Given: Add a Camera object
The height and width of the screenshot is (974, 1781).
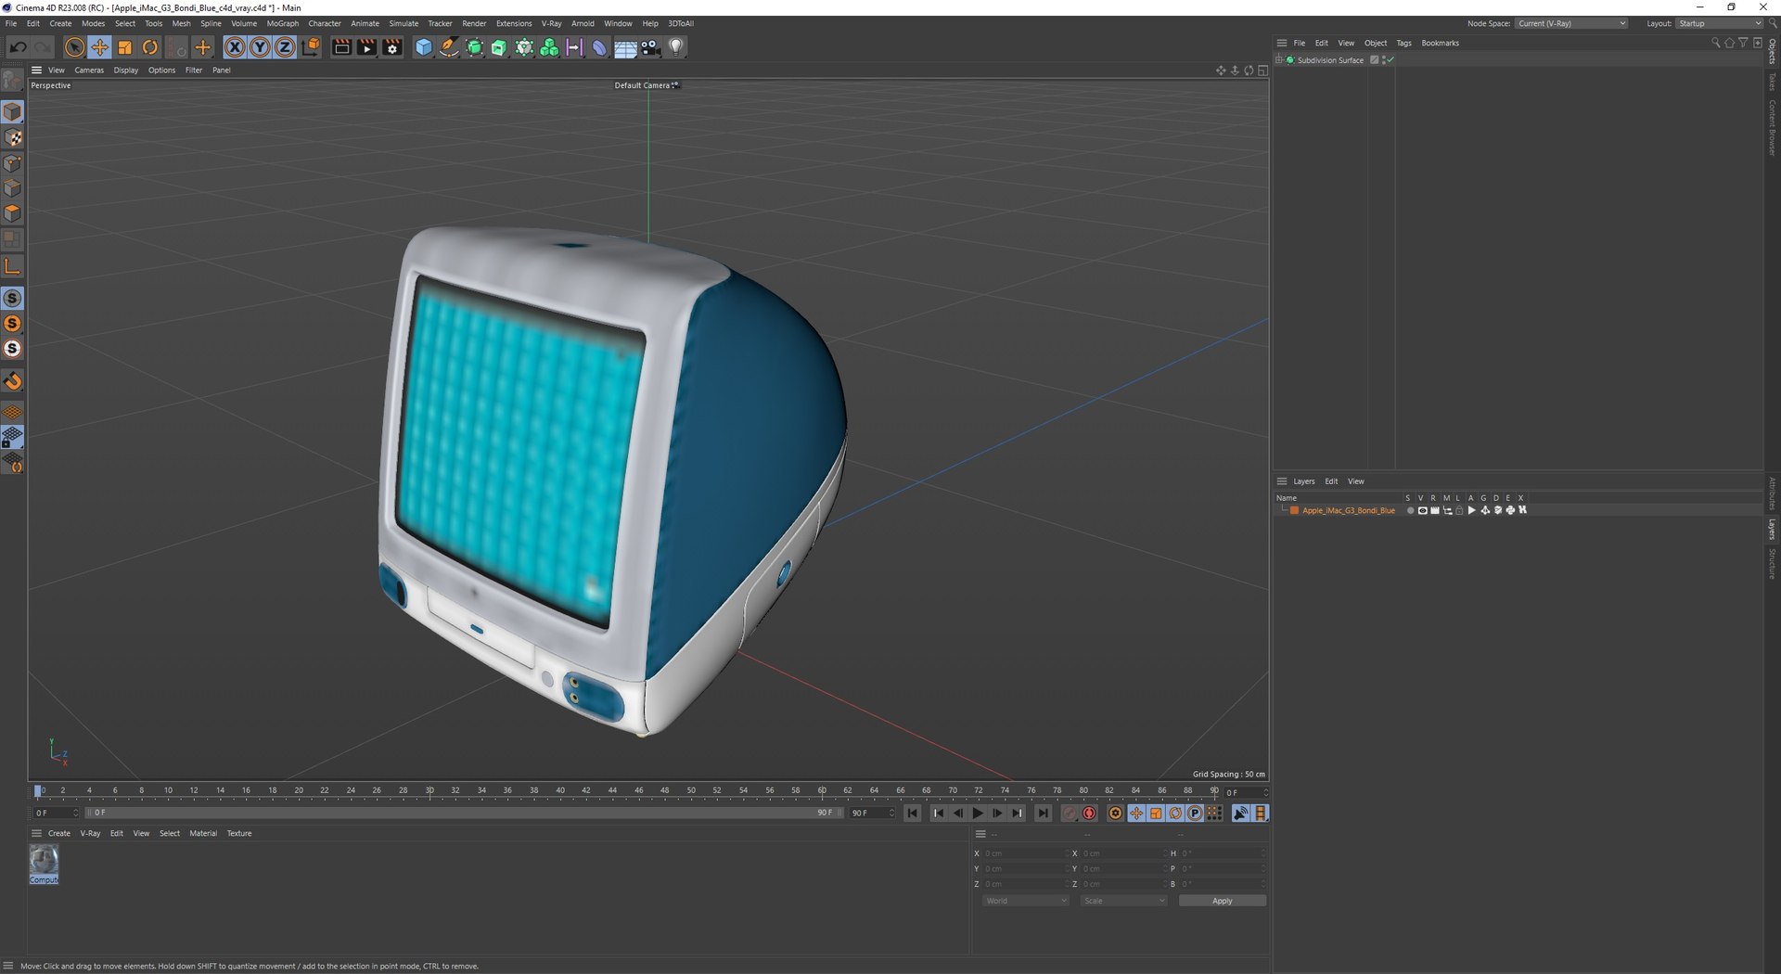Looking at the screenshot, I should pyautogui.click(x=650, y=47).
